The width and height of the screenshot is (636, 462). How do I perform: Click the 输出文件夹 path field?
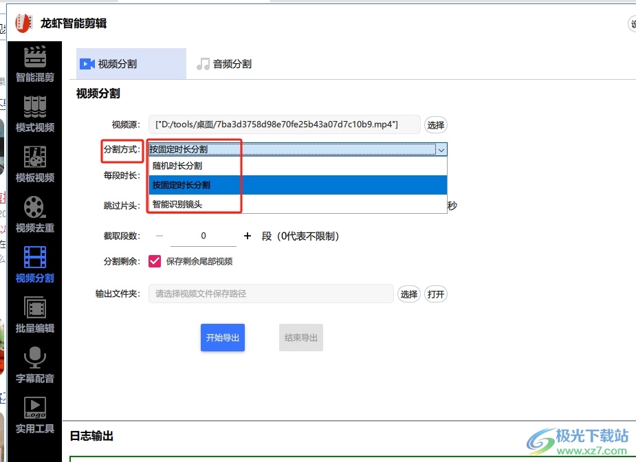tap(271, 294)
